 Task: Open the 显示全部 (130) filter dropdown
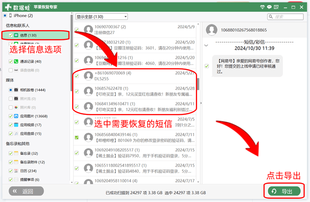click(x=101, y=16)
